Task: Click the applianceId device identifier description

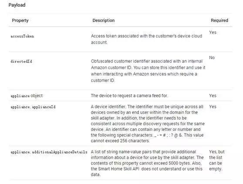Action: [x=148, y=124]
